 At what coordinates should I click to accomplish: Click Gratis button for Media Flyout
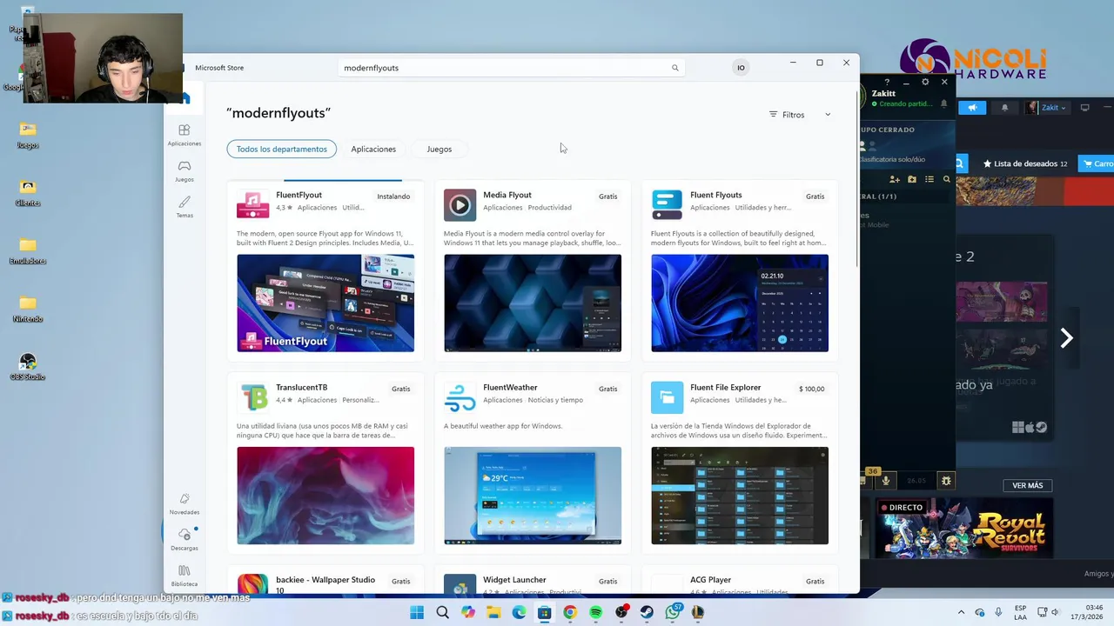point(607,196)
